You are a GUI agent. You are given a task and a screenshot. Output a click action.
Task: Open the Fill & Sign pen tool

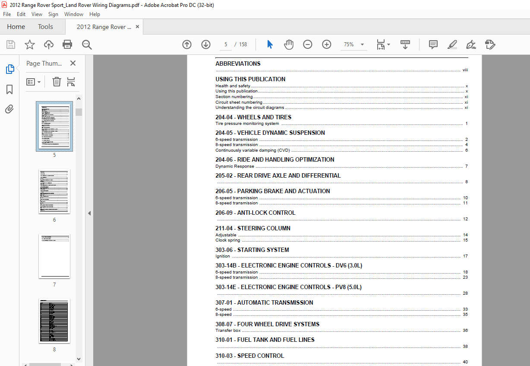(471, 45)
